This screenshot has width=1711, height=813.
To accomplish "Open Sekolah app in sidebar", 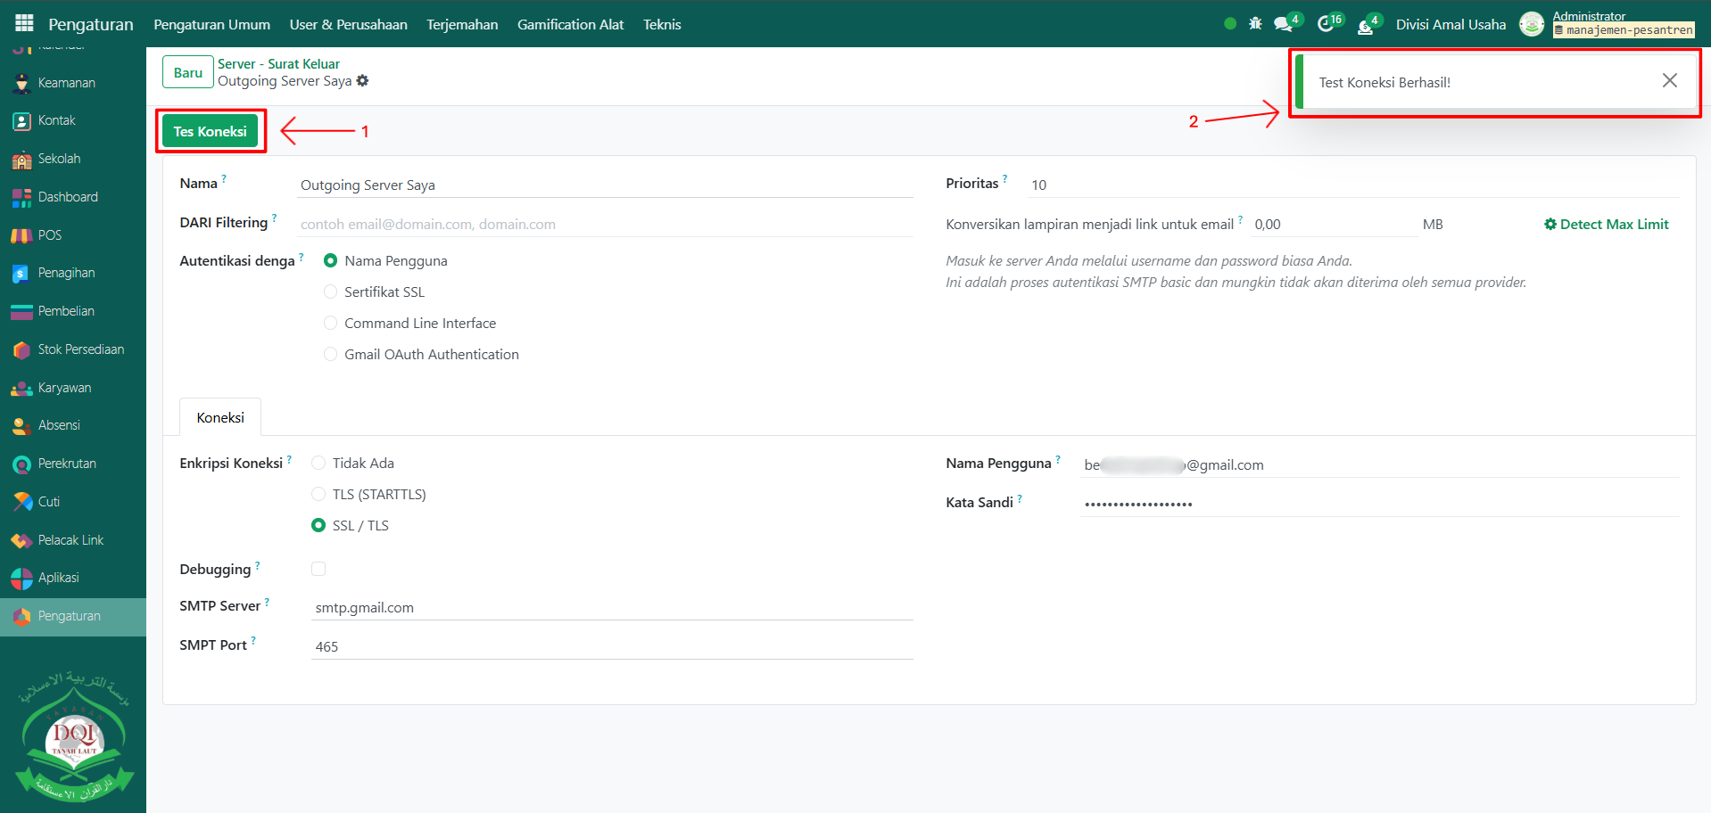I will [59, 159].
